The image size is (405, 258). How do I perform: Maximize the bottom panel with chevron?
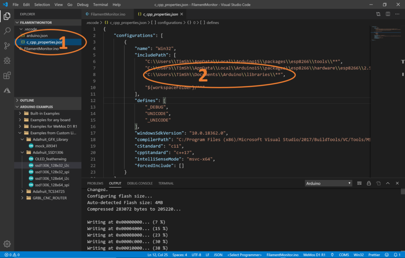coord(388,183)
